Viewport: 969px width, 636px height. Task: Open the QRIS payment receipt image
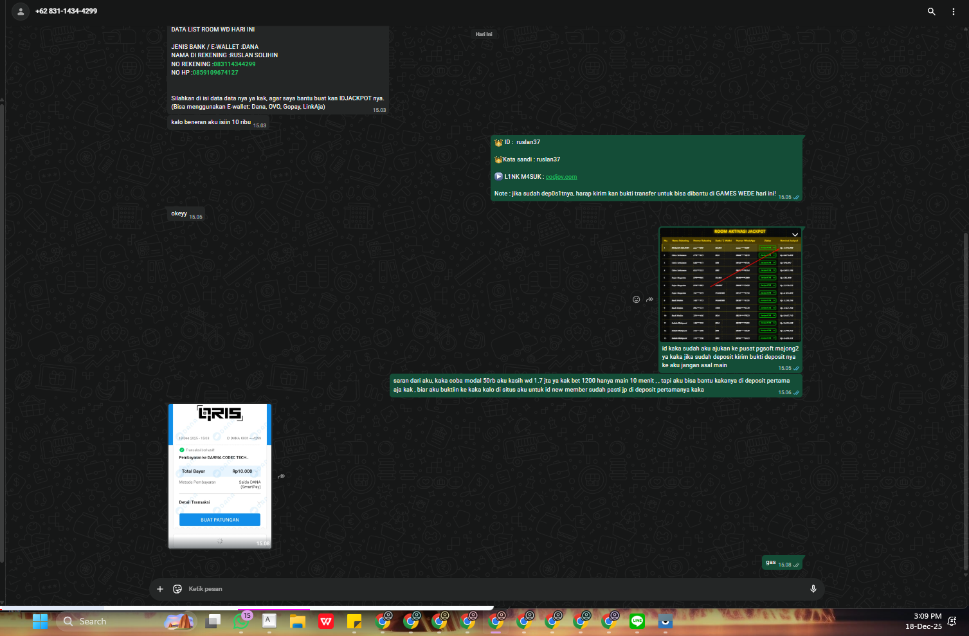(x=220, y=476)
